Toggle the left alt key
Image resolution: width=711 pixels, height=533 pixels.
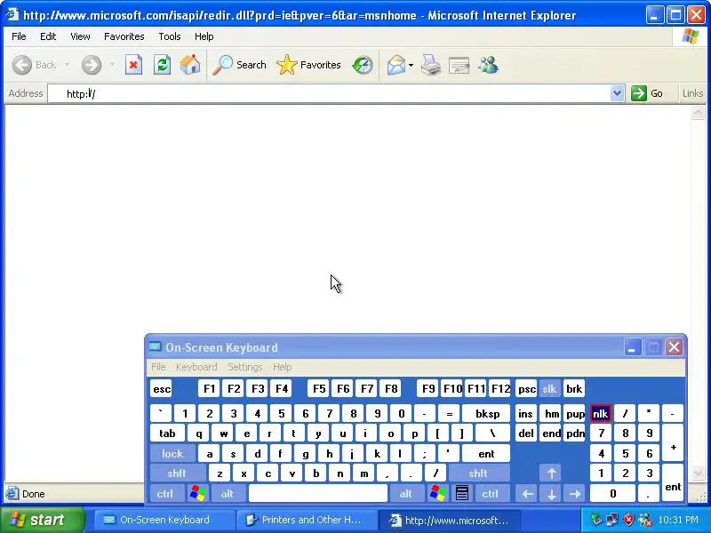pos(228,494)
